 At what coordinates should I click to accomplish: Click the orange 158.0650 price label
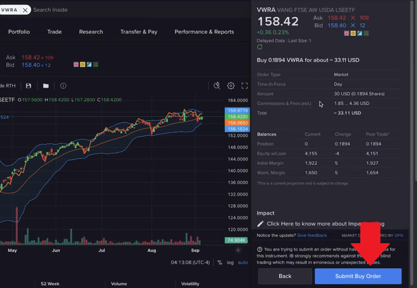237,123
